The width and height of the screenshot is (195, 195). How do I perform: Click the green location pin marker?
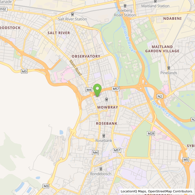tap(97, 90)
